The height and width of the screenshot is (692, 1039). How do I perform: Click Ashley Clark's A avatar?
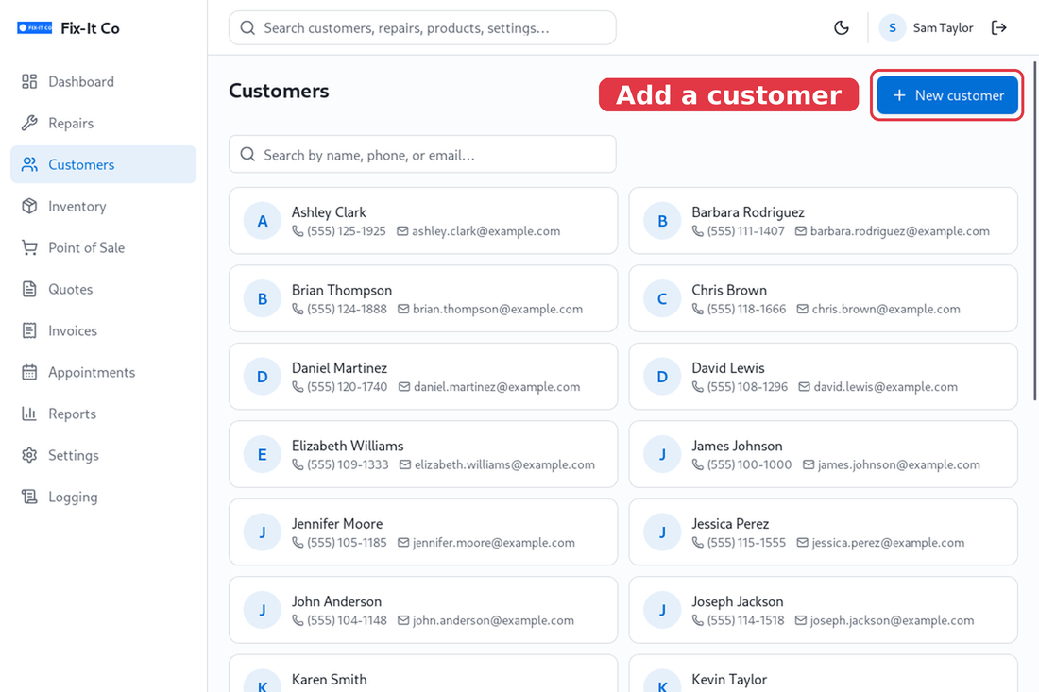click(x=263, y=221)
